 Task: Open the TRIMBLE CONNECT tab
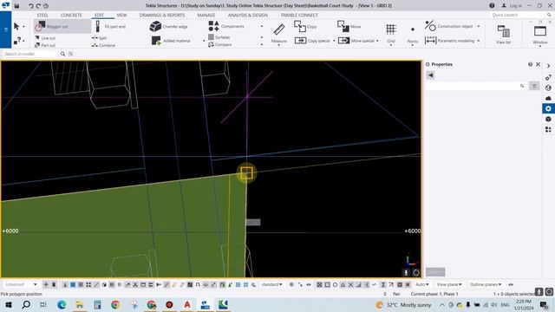pyautogui.click(x=299, y=16)
